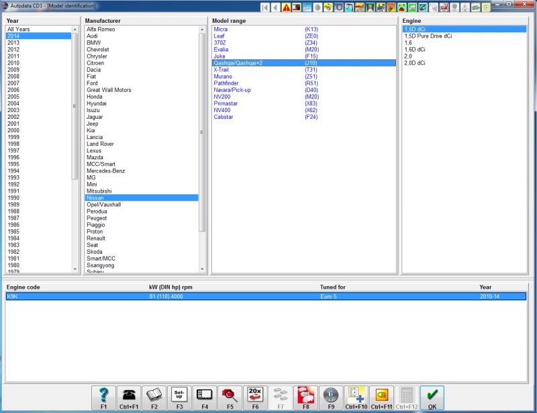The height and width of the screenshot is (413, 537).
Task: Select the K9K engine code row
Action: pos(266,296)
